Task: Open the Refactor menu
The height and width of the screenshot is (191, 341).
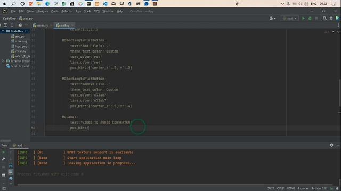Action: 67,11
